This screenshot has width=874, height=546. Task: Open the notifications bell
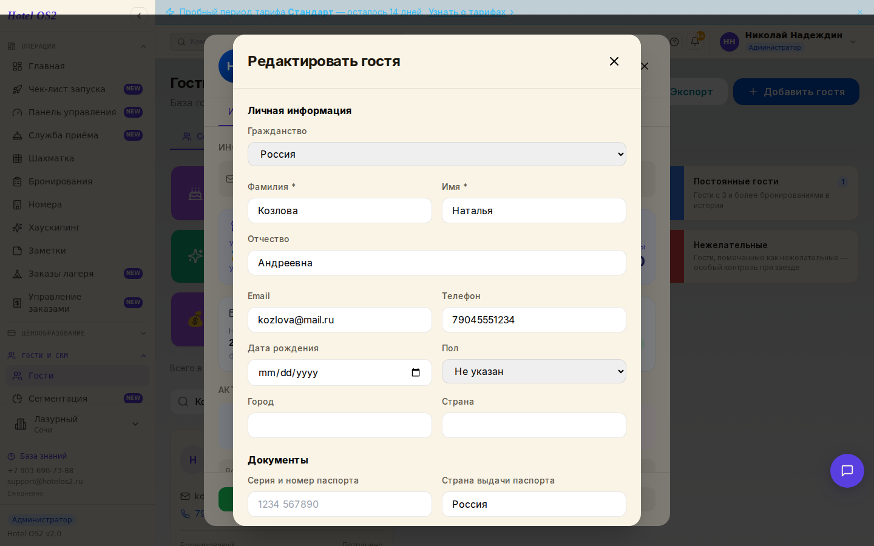(x=695, y=41)
